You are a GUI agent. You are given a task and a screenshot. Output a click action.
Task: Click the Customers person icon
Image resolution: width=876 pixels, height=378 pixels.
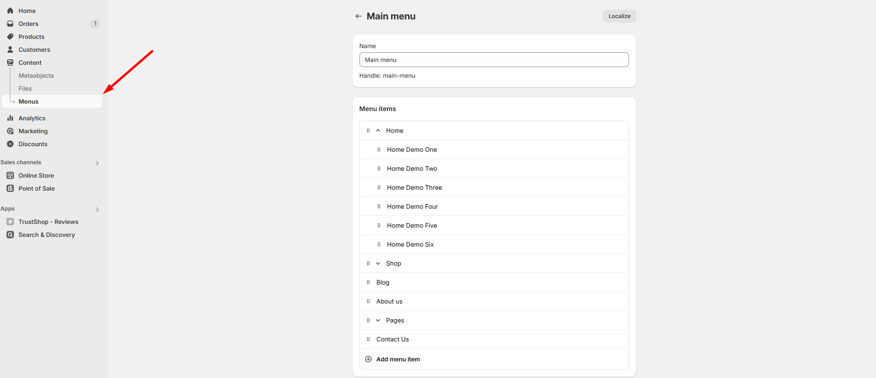click(10, 50)
